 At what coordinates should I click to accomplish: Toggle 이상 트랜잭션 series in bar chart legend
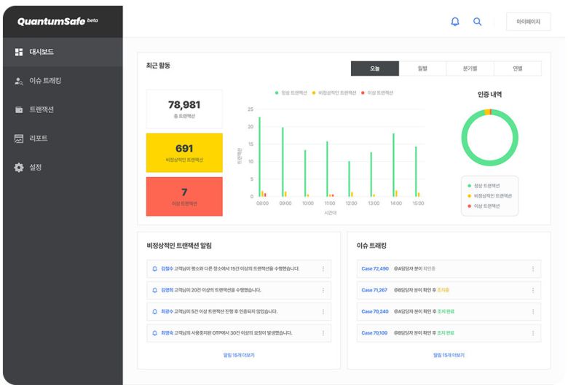point(379,93)
